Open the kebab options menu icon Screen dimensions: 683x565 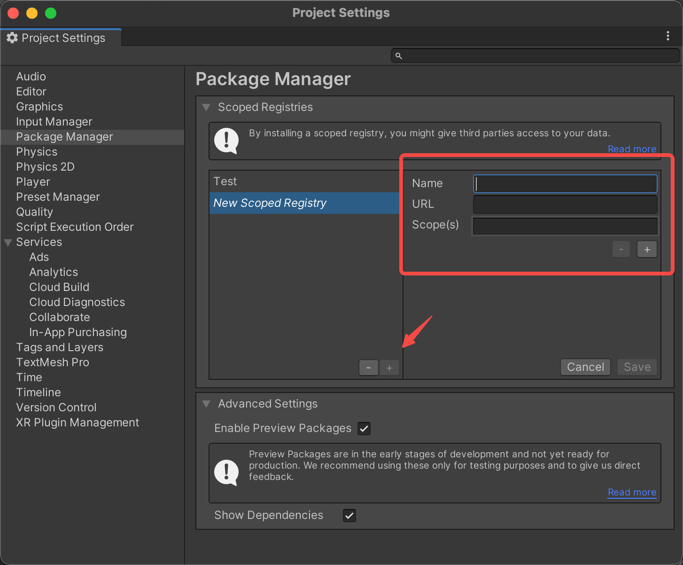click(x=668, y=36)
